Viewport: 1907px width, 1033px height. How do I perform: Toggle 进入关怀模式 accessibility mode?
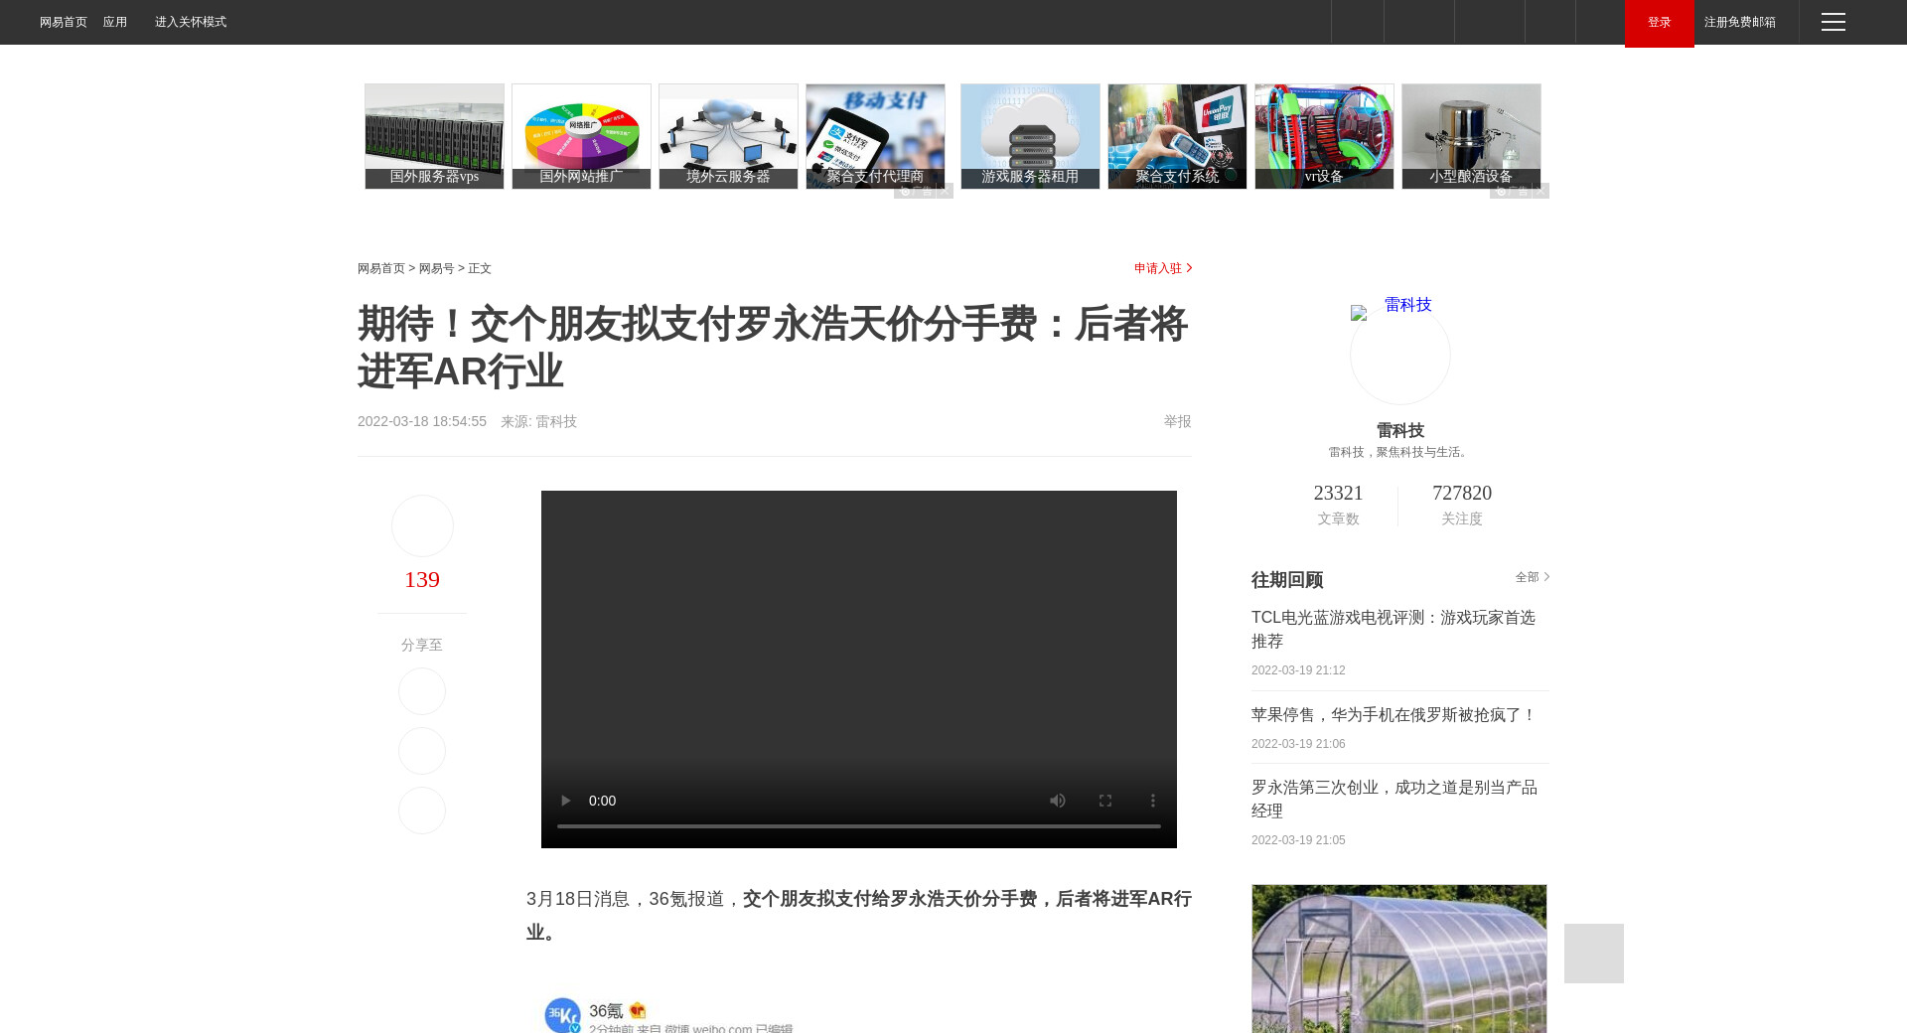tap(191, 22)
